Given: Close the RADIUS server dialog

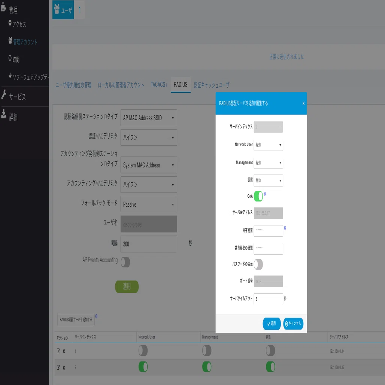Looking at the screenshot, I should 303,103.
